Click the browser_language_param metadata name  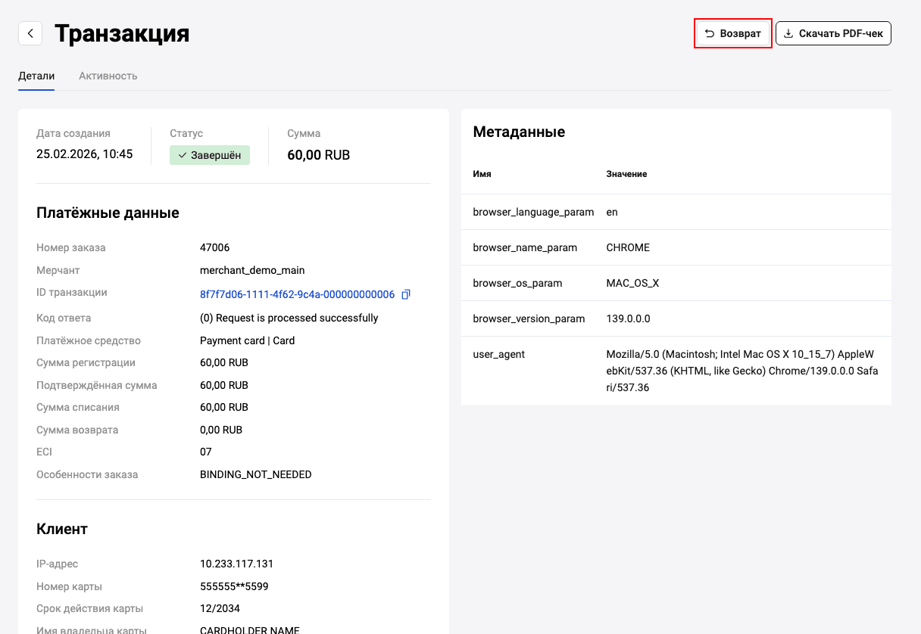533,212
